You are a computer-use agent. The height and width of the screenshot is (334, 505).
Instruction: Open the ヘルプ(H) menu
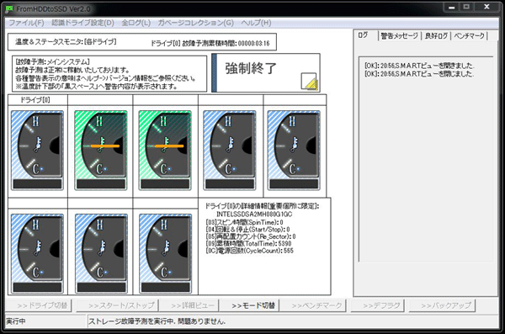(x=256, y=23)
